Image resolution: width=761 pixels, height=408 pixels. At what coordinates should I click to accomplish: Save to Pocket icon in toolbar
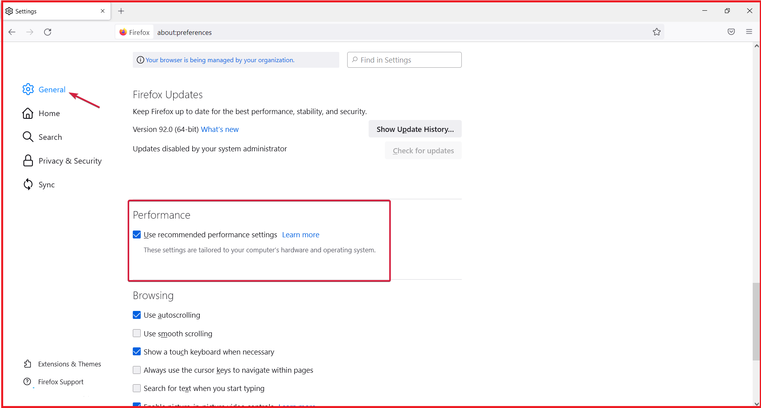click(x=731, y=32)
